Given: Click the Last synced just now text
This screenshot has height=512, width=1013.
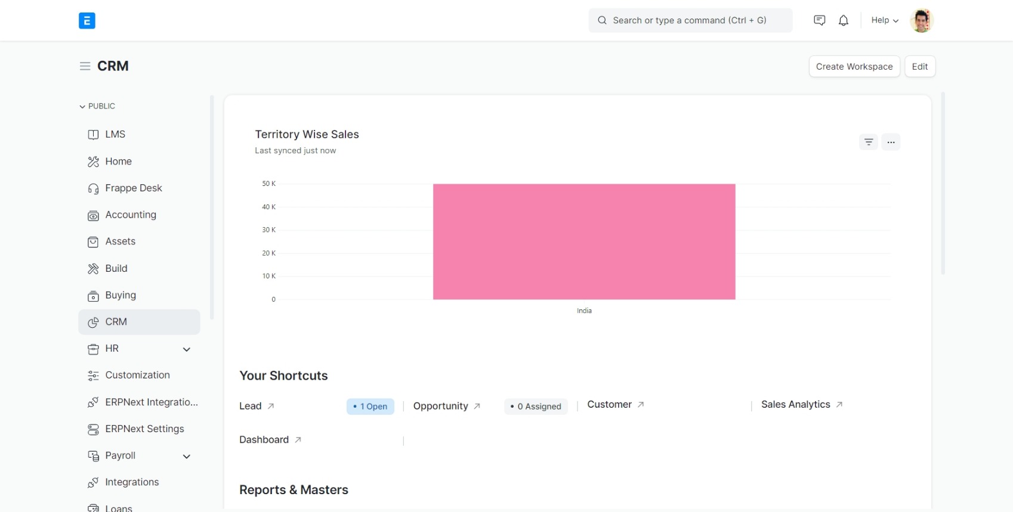Looking at the screenshot, I should (x=295, y=151).
